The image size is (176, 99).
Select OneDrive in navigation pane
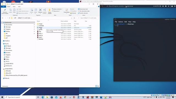[7, 41]
